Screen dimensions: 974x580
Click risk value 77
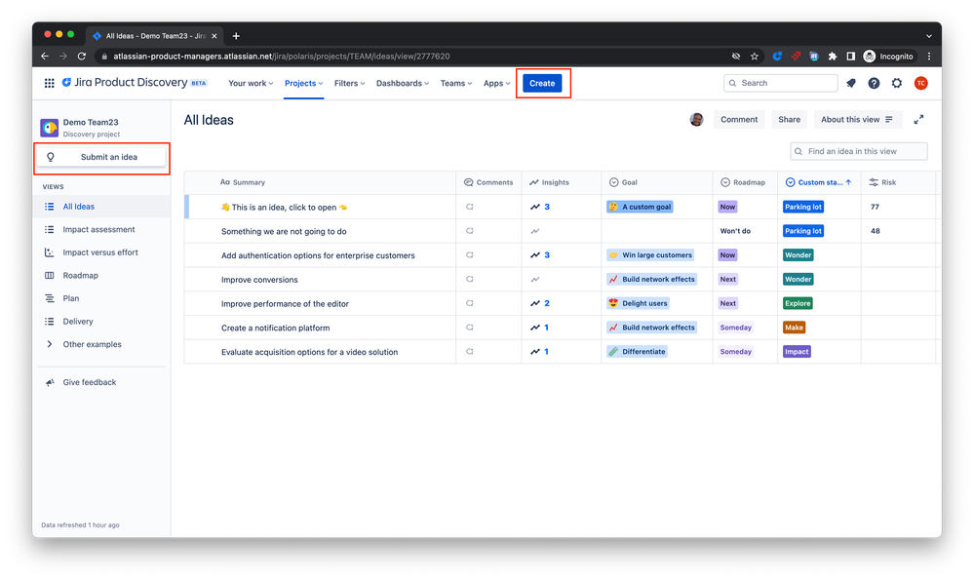[x=875, y=207]
